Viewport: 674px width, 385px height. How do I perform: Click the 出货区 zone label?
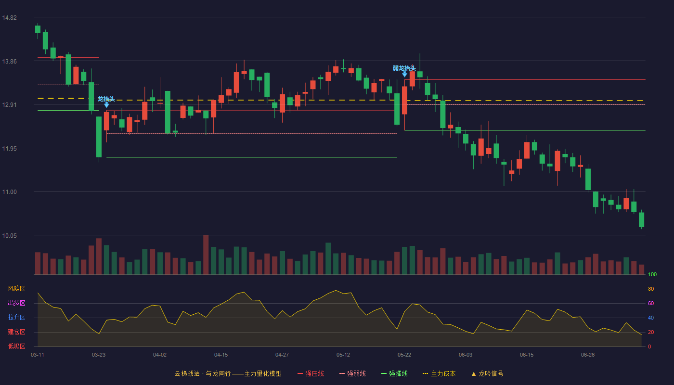tap(16, 303)
